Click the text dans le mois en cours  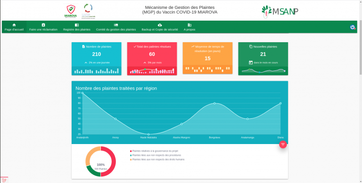266,62
